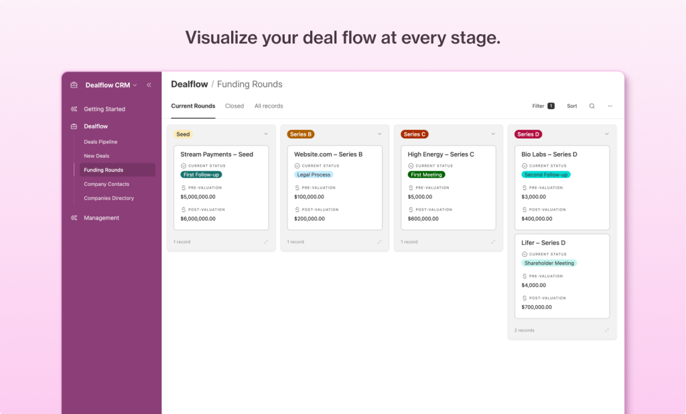Open the Bio Labs – Series D card
686x414 pixels.
(x=562, y=188)
